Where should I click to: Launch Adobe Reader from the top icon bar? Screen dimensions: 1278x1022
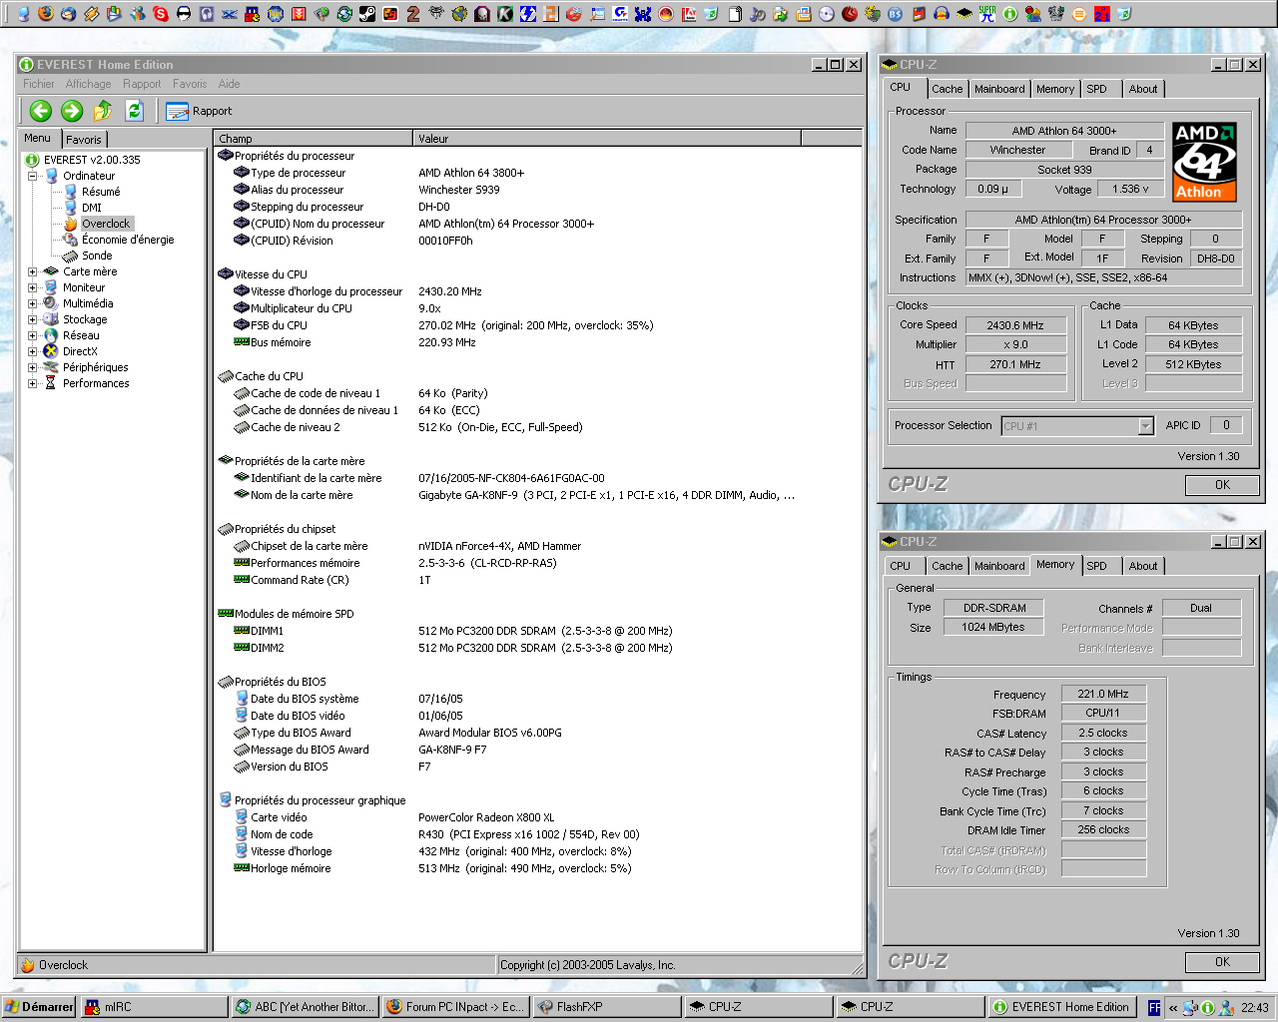tap(689, 14)
